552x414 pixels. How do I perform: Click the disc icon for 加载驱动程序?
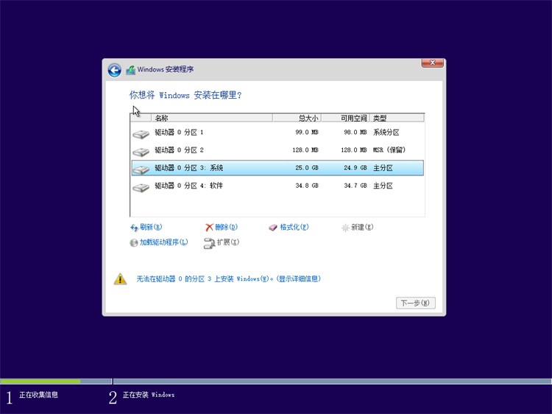(134, 243)
